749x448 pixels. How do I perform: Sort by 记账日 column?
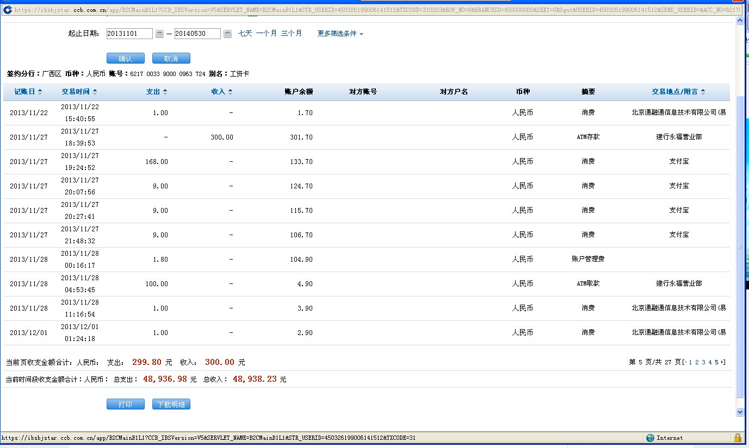coord(28,92)
